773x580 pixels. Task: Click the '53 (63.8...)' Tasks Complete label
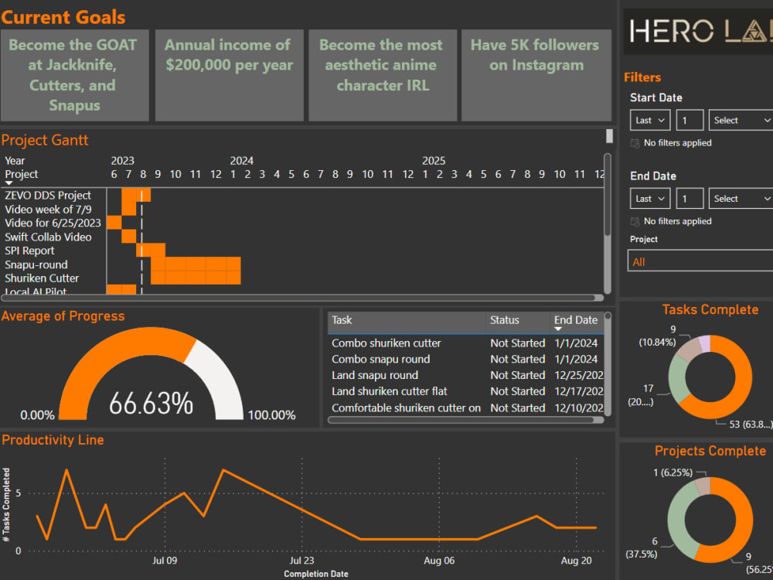pos(751,424)
